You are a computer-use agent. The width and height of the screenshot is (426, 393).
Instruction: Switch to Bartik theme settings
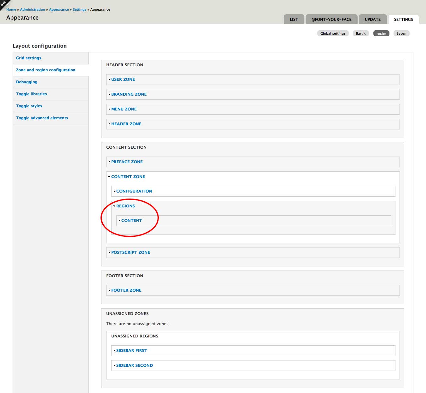click(x=361, y=33)
